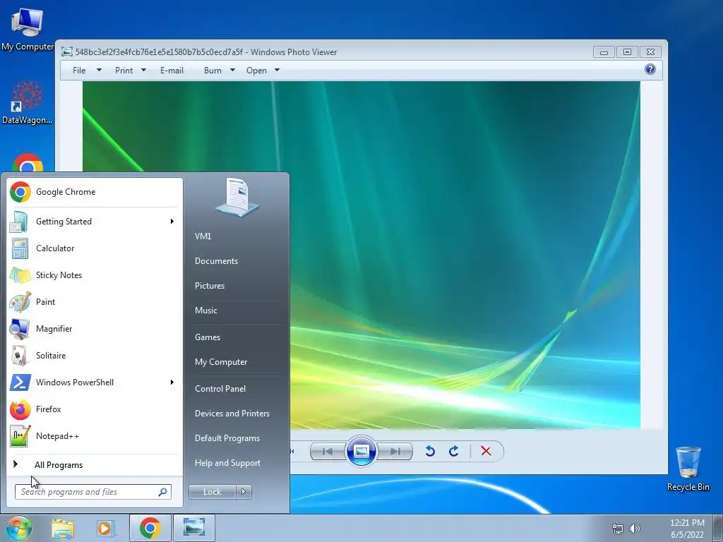Screen dimensions: 723x542
Task: Open Notepad++ from the Start menu
Action: tap(94, 435)
